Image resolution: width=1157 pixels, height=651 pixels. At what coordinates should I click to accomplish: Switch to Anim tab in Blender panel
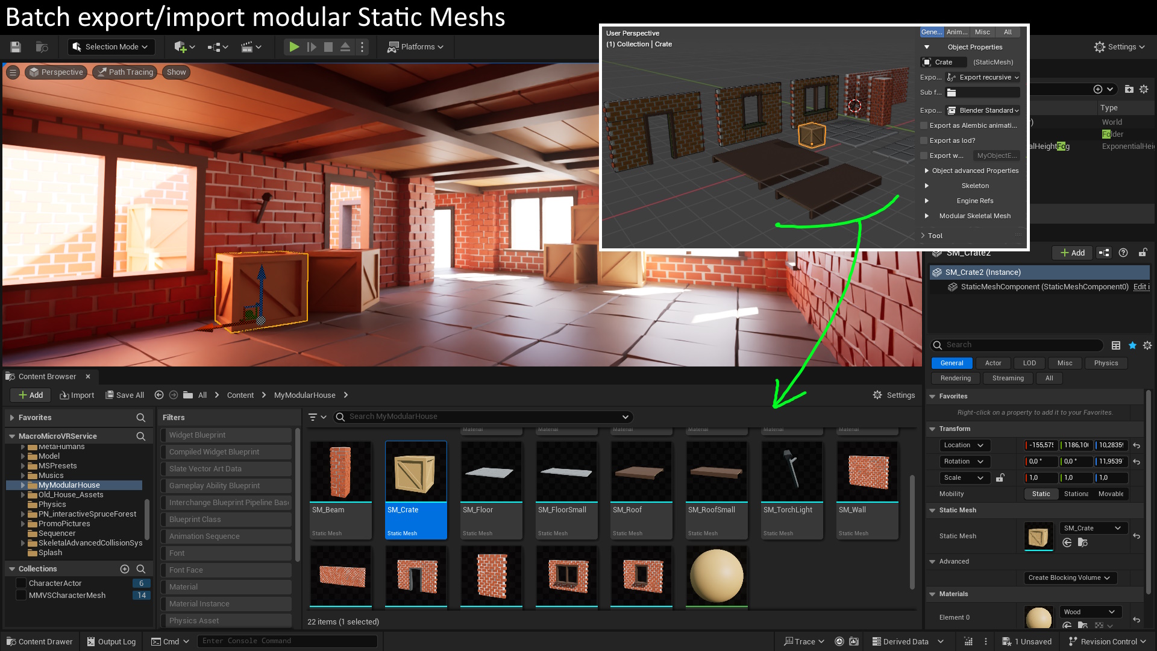coord(957,33)
